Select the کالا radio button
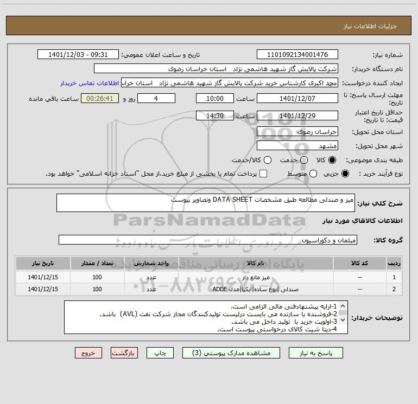This screenshot has width=418, height=404. tap(332, 160)
